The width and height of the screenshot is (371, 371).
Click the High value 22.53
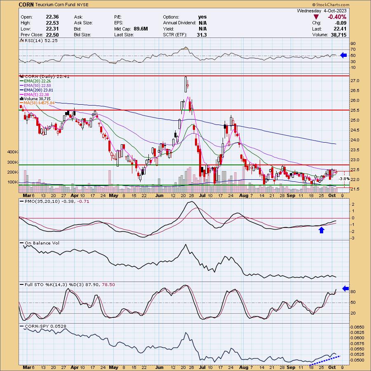pyautogui.click(x=52, y=23)
